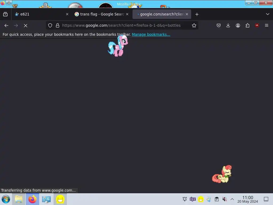This screenshot has width=273, height=205.
Task: Open the system settings taskbar app
Action: [x=46, y=199]
